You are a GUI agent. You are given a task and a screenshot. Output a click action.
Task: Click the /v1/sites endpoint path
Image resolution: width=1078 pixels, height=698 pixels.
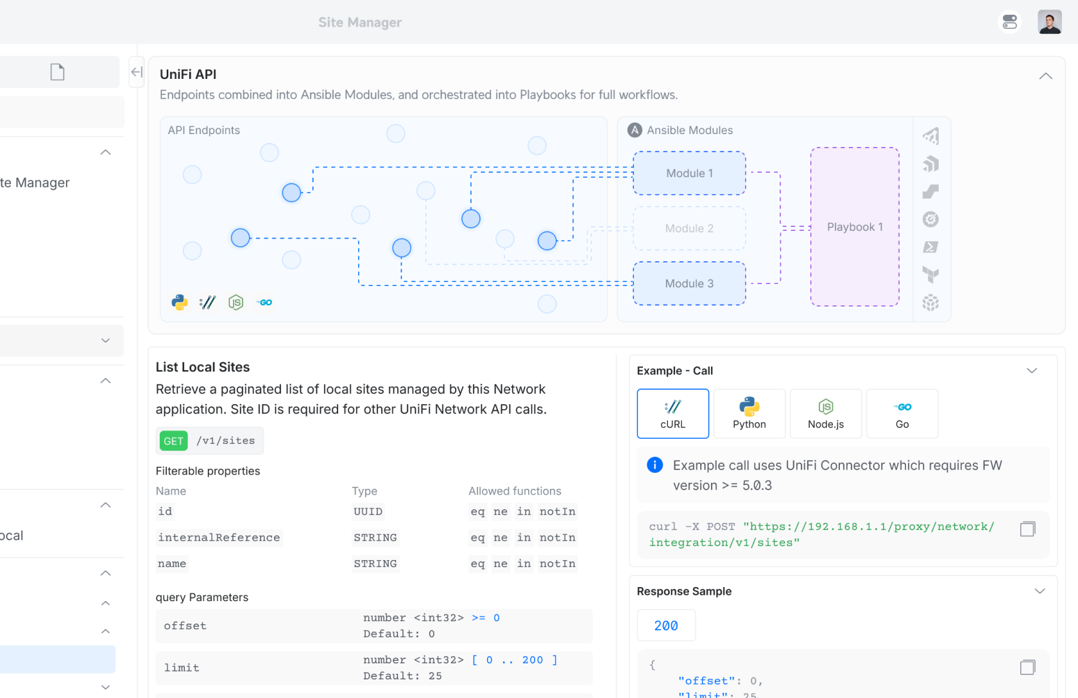pos(226,441)
